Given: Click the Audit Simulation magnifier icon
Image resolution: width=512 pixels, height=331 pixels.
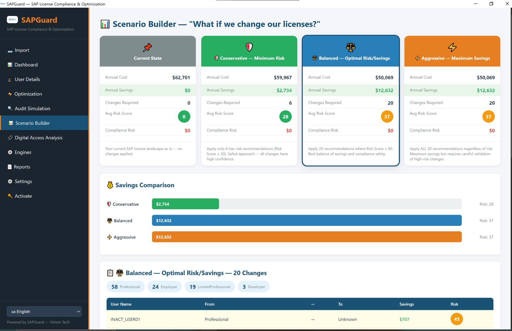Looking at the screenshot, I should point(10,109).
